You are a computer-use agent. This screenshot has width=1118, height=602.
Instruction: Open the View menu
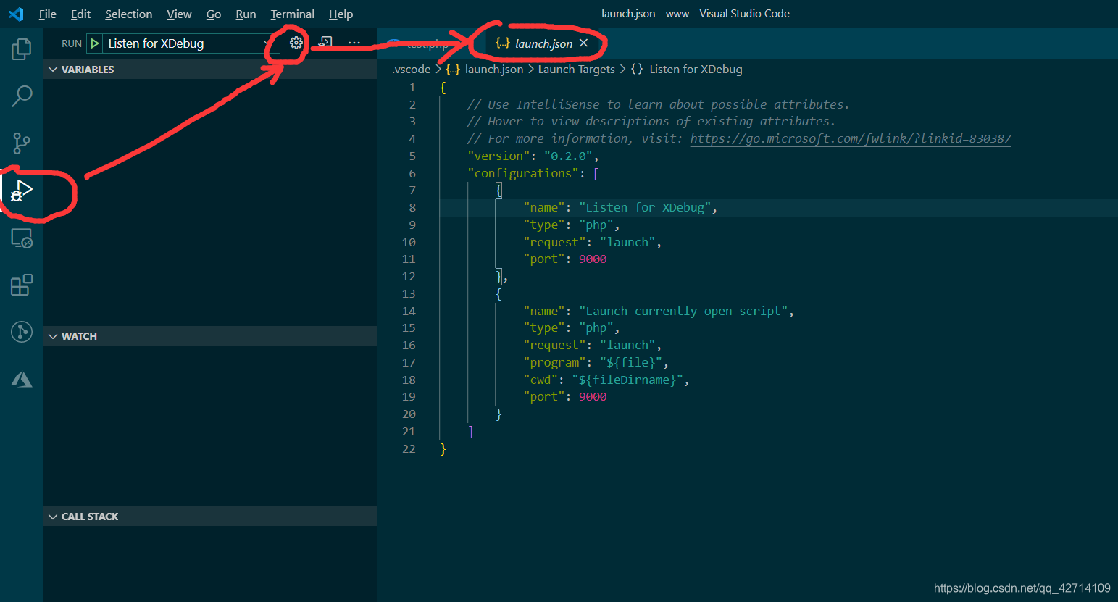[x=179, y=14]
